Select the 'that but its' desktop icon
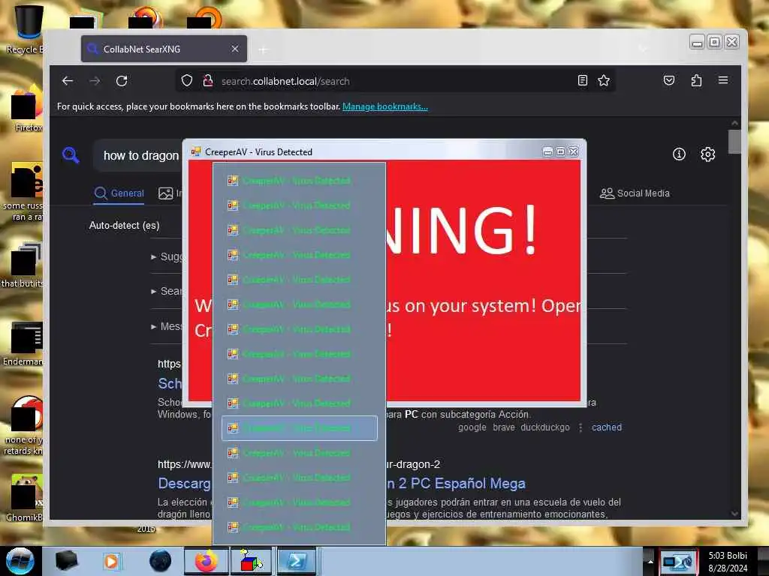 pos(23,265)
